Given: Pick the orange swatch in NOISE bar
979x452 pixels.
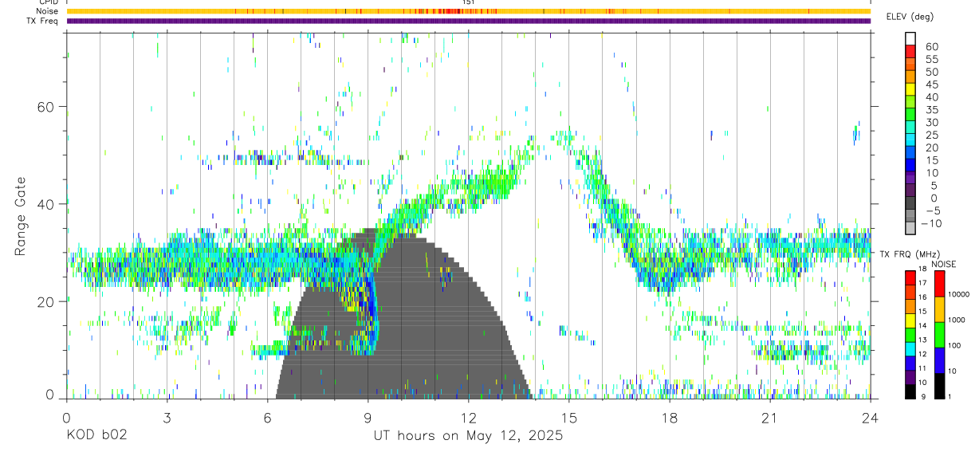Looking at the screenshot, I should (939, 309).
